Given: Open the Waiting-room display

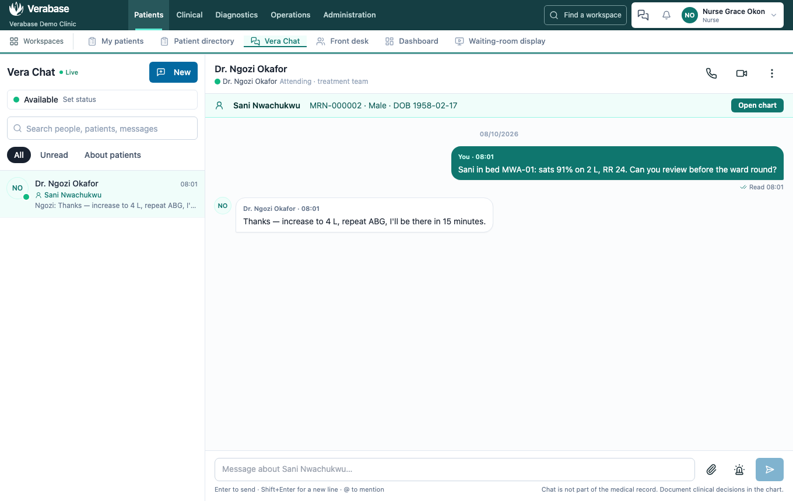Looking at the screenshot, I should tap(500, 41).
